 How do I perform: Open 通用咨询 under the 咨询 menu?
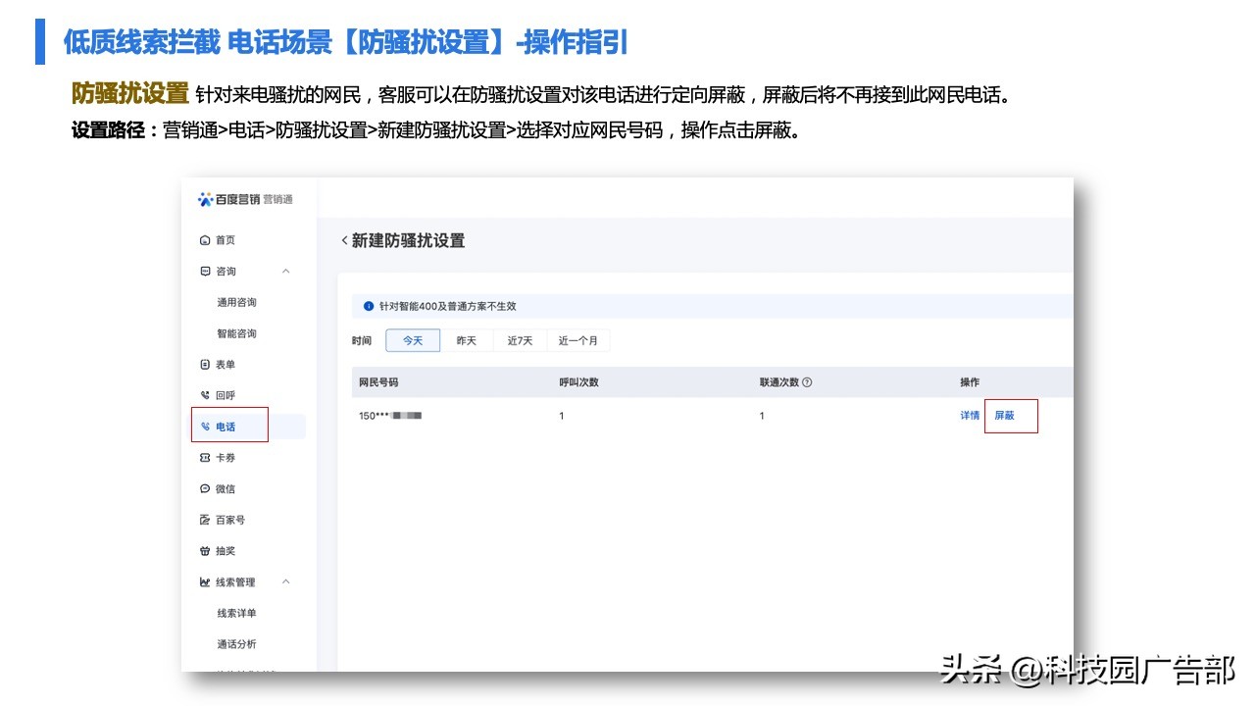(237, 302)
